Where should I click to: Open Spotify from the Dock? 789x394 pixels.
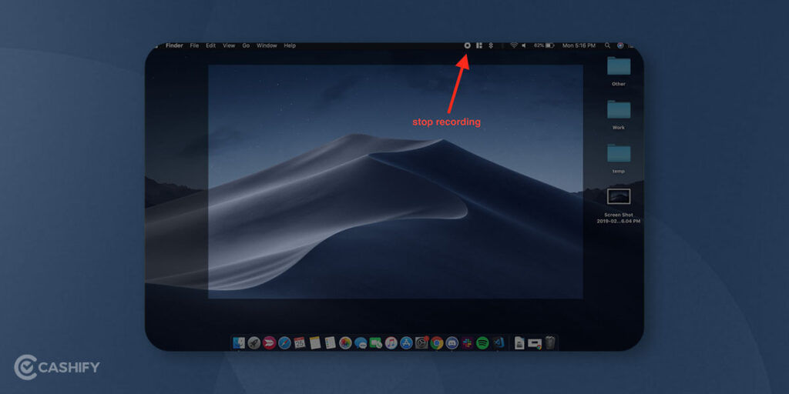click(482, 342)
